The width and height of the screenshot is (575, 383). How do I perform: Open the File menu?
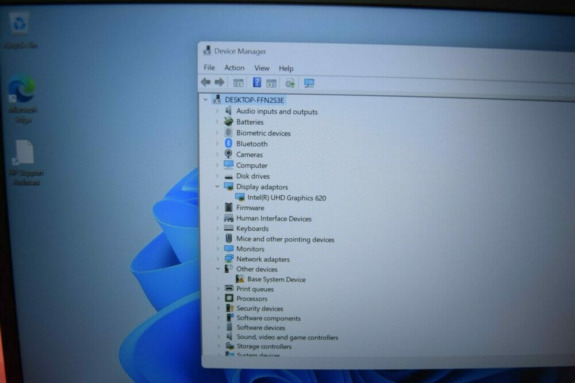(x=209, y=67)
